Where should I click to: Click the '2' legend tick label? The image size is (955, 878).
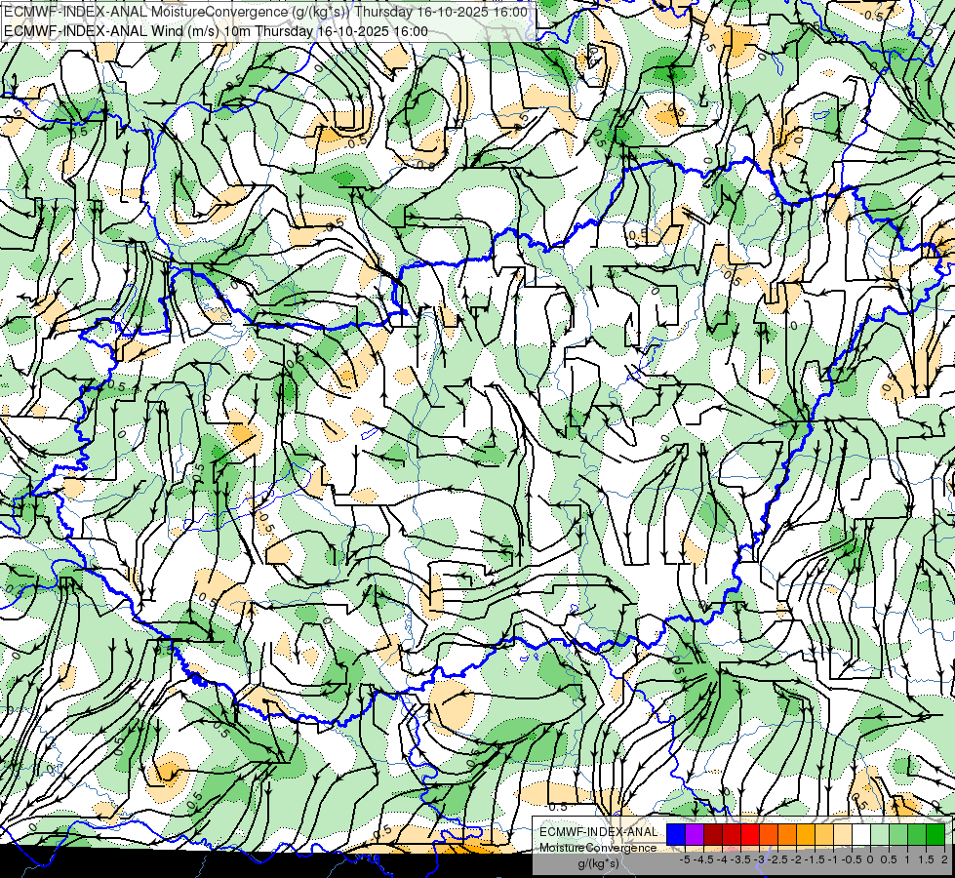(x=944, y=859)
